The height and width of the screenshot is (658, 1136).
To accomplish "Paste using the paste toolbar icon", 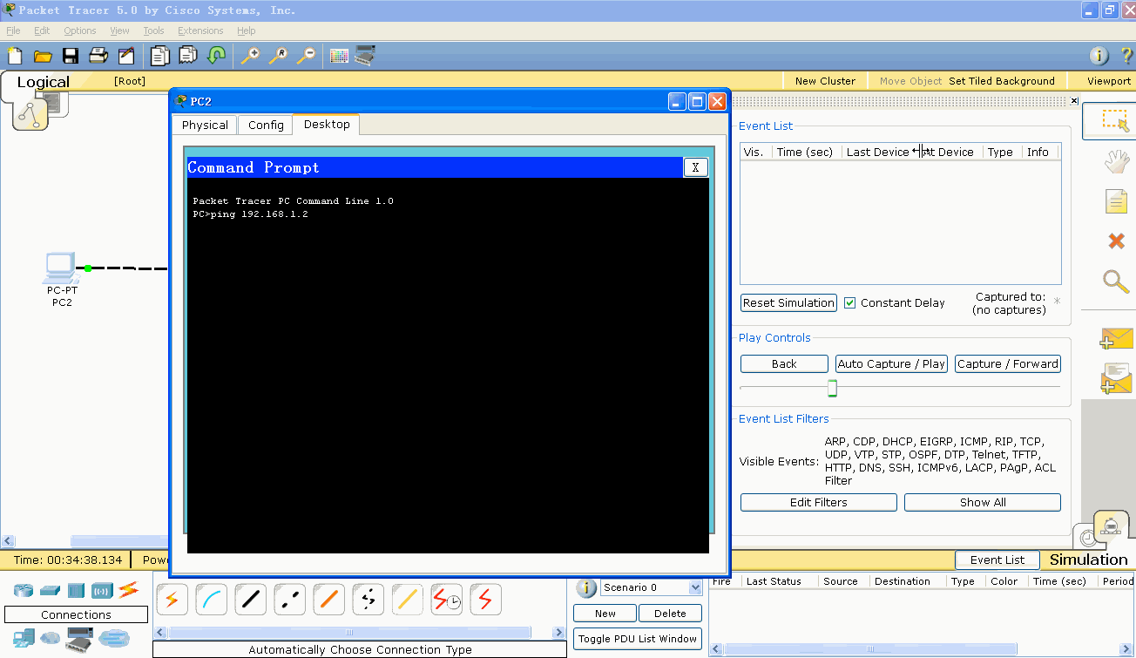I will click(x=187, y=56).
